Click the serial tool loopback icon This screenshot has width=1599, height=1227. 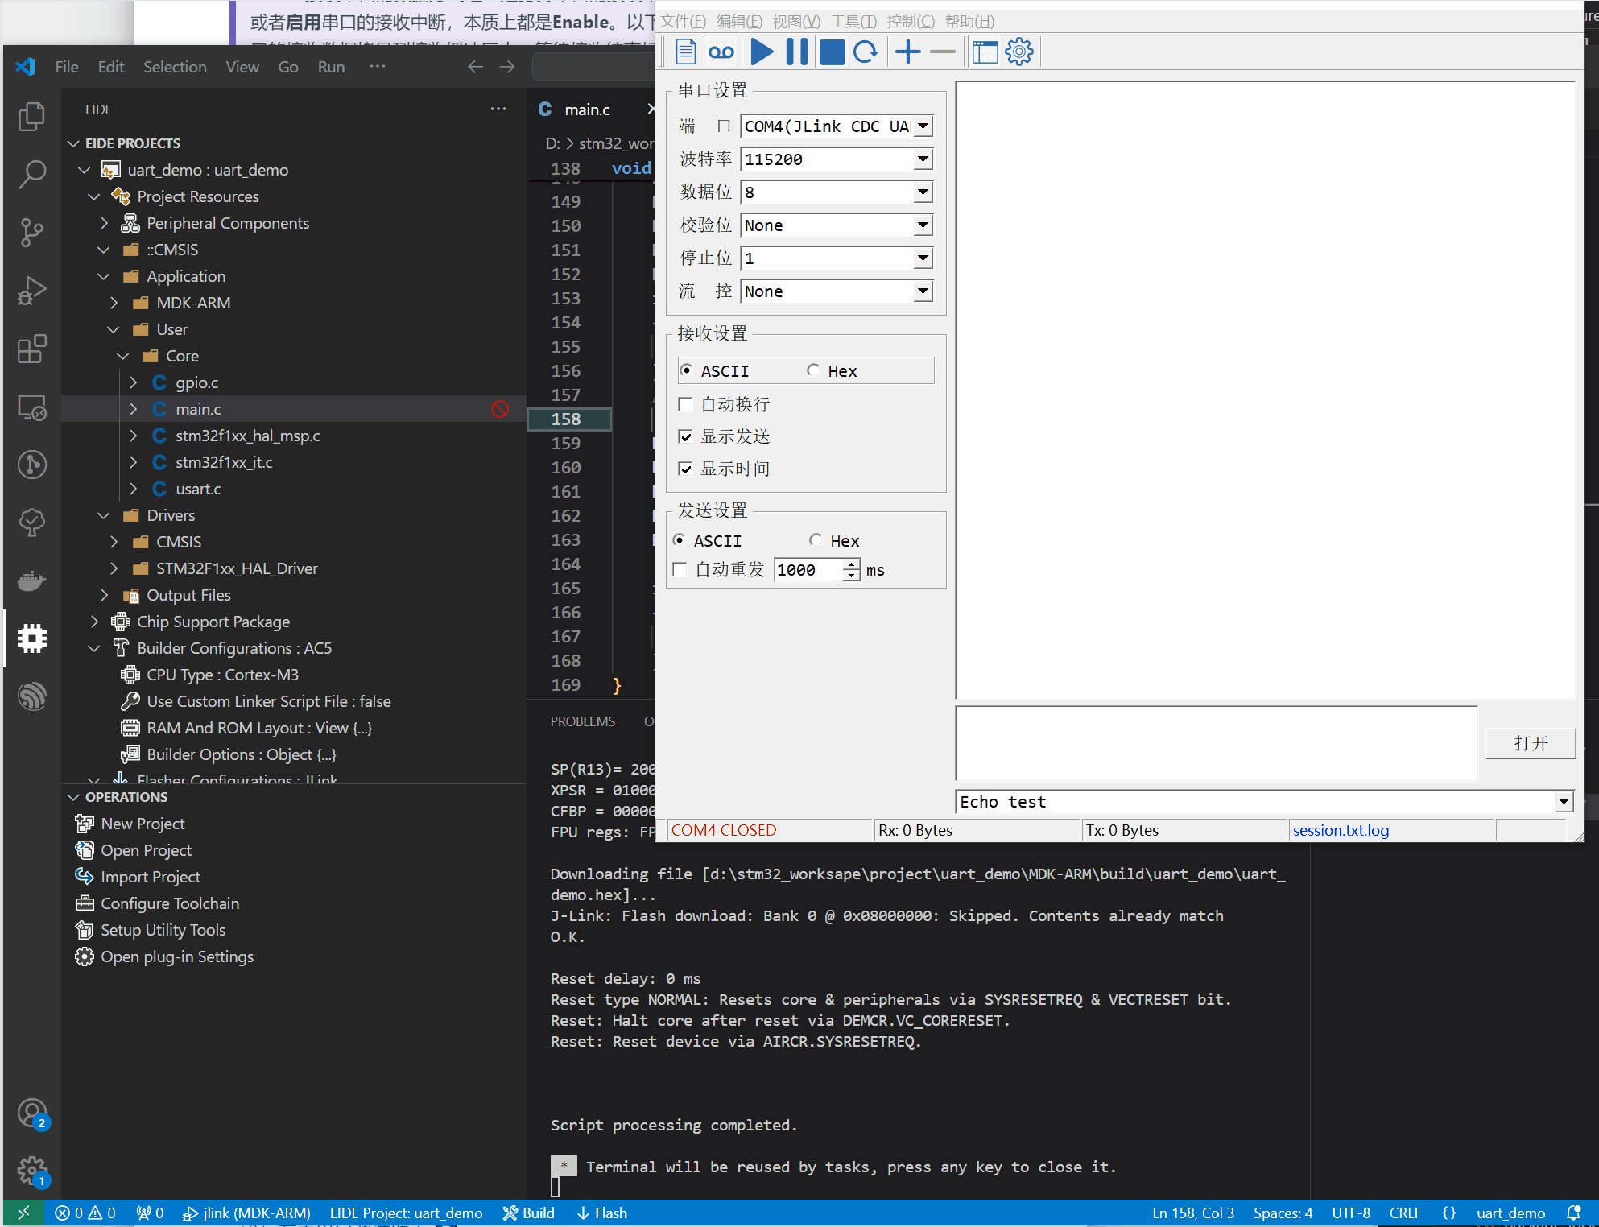[x=721, y=52]
